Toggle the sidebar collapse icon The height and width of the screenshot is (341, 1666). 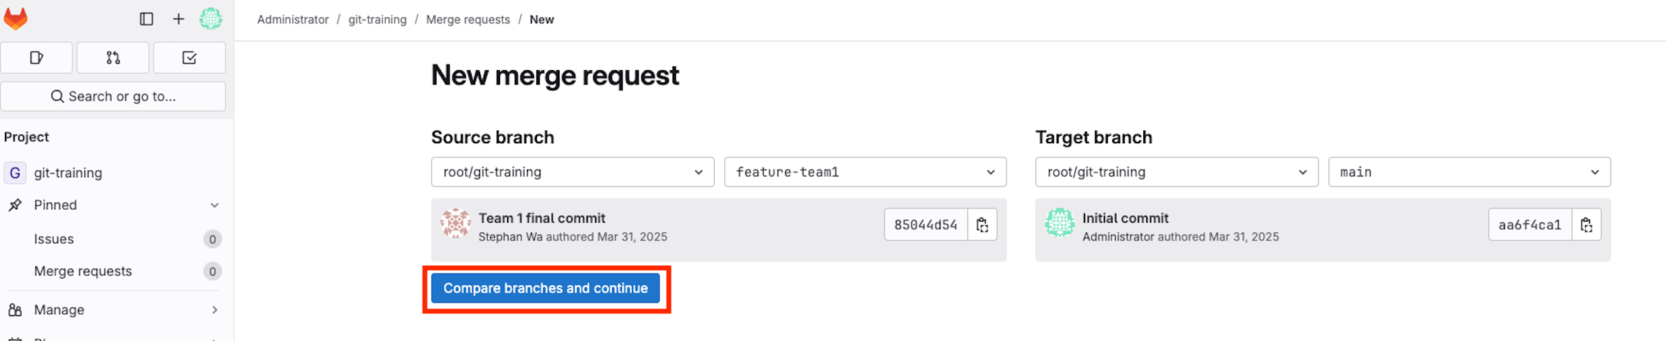[x=147, y=19]
